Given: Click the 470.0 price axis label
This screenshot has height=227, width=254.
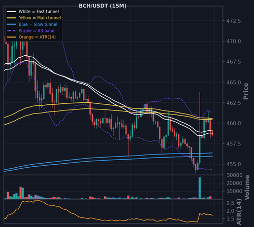Looking at the screenshot, I should pos(234,42).
